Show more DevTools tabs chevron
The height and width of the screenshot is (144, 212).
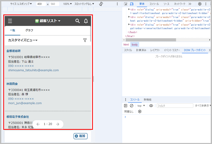pyautogui.click(x=190, y=4)
